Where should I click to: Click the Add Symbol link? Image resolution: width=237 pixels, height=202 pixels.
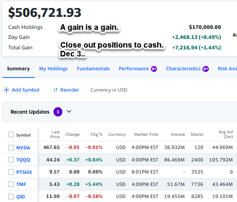[25, 90]
